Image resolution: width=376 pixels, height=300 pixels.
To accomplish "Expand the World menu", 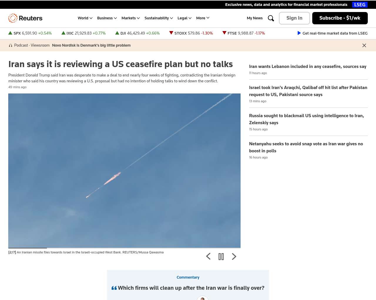I will coord(85,18).
